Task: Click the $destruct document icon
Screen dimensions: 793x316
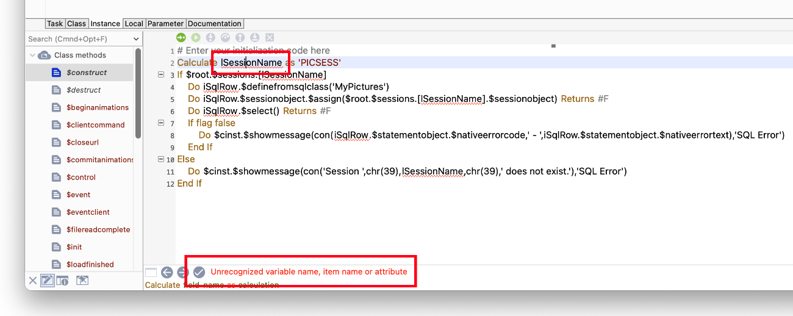Action: [57, 90]
